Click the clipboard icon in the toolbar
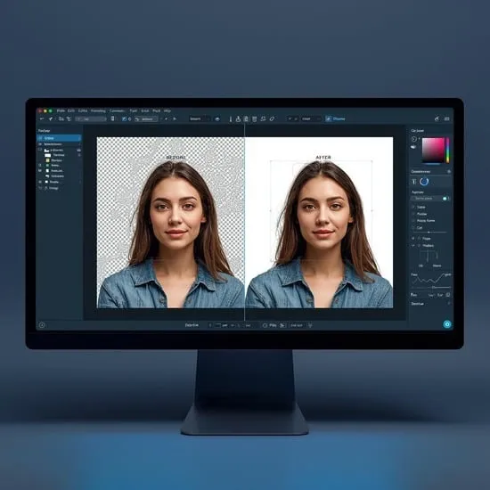The width and height of the screenshot is (490, 490). pos(246,118)
